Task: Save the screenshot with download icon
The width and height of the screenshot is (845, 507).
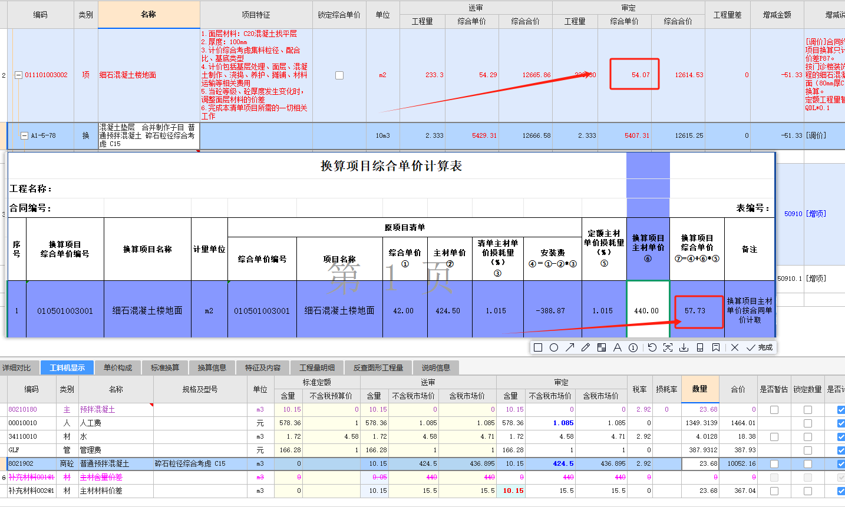Action: coord(684,347)
